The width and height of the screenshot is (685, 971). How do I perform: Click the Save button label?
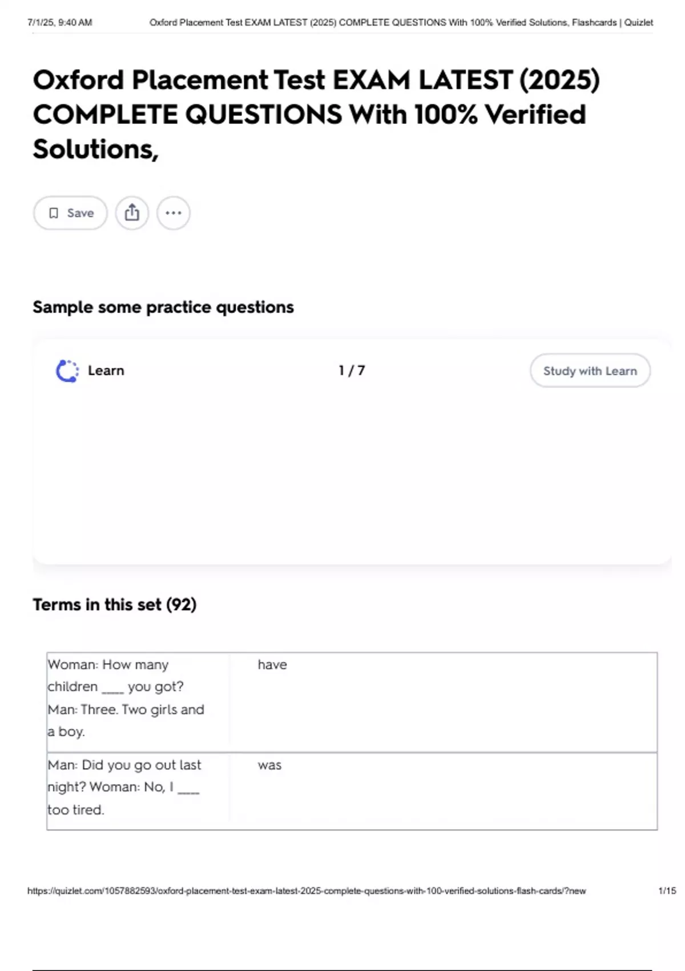[x=80, y=213]
